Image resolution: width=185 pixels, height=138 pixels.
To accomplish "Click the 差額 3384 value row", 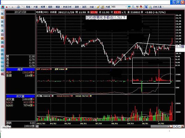I will pos(20,75).
